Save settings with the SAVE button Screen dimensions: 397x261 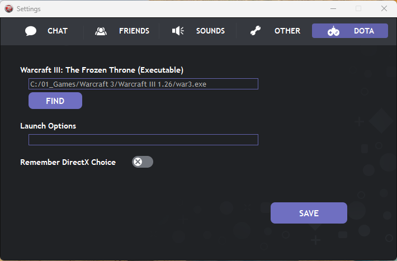(x=309, y=213)
